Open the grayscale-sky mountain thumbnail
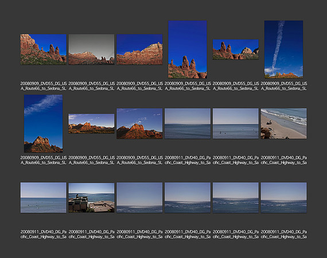327x258 pixels. (x=91, y=49)
